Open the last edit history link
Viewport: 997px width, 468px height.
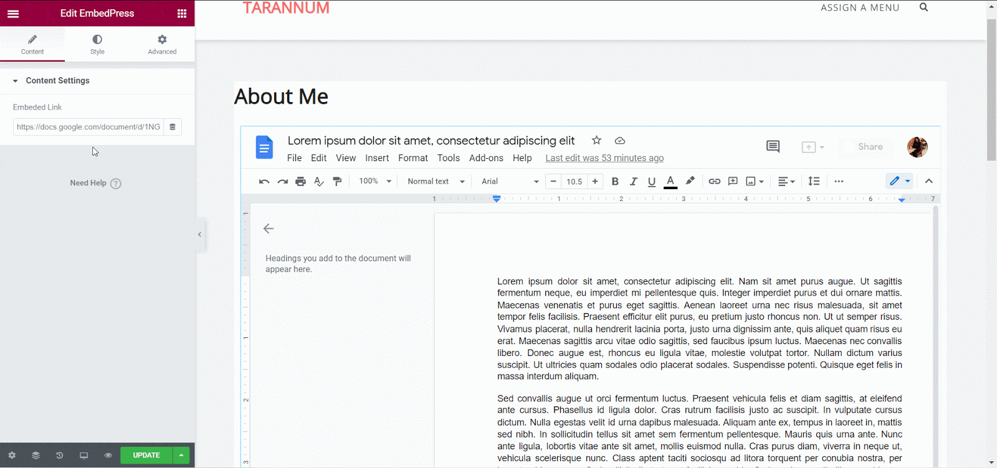(604, 158)
